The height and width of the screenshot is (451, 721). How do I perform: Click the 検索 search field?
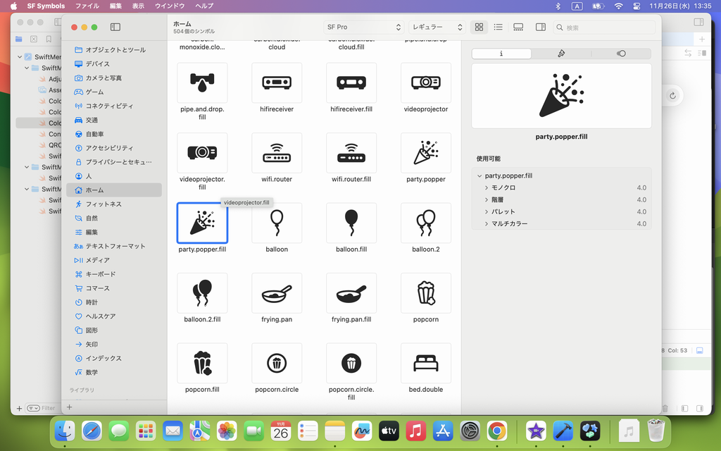point(606,27)
